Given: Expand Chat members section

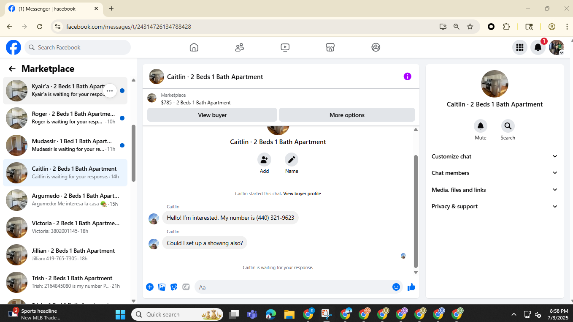Looking at the screenshot, I should click(x=495, y=173).
